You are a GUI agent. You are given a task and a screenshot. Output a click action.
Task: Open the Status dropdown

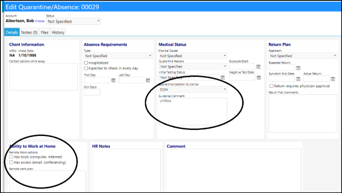point(73,21)
